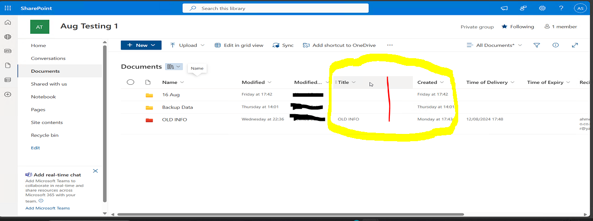Viewport: 593px width, 221px height.
Task: Click the horizontal scrollbar below the document list
Action: (290, 214)
